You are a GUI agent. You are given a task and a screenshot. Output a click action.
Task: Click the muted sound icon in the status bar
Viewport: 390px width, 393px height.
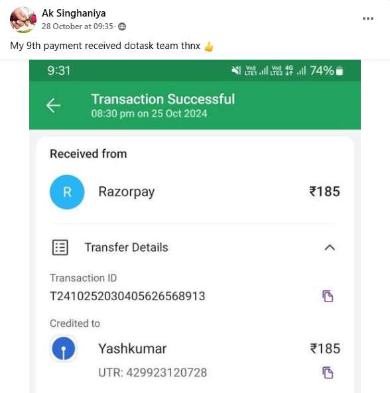coord(235,70)
